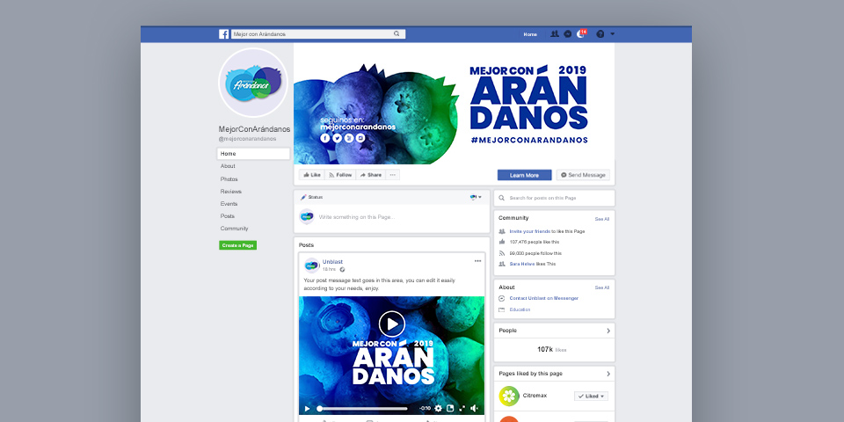Click the blue Learn More button
The image size is (844, 422).
coord(524,175)
